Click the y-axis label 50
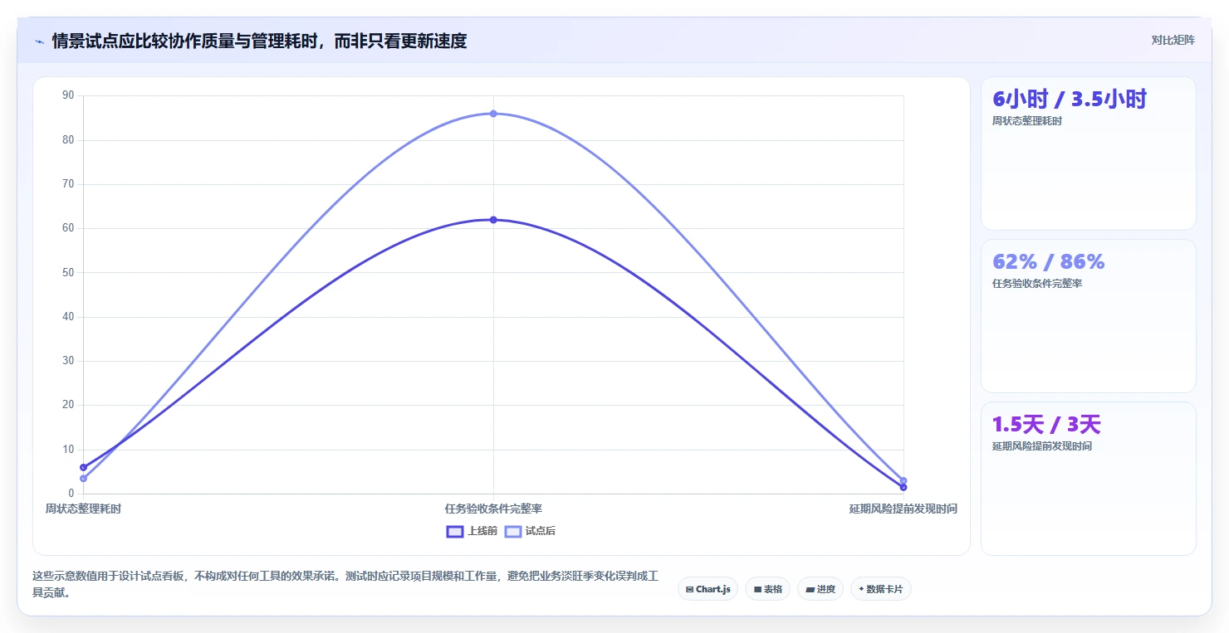Viewport: 1229px width, 633px height. point(68,272)
